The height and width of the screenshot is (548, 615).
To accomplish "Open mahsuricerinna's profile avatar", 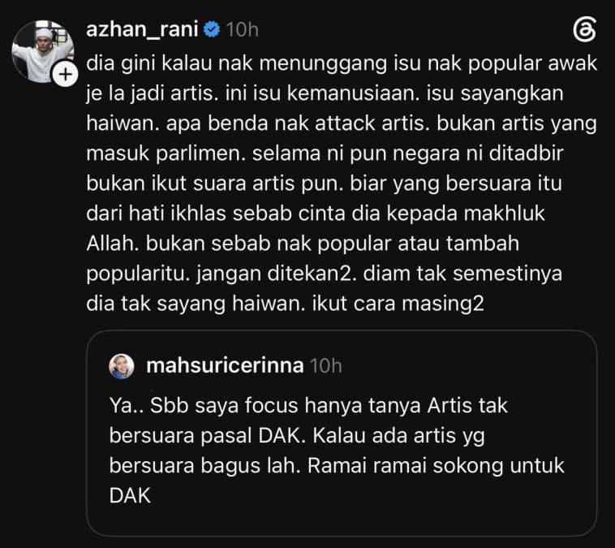I will 122,366.
